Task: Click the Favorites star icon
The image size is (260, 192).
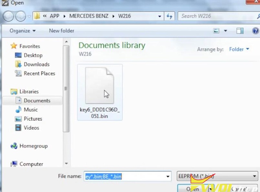Action: coord(14,46)
